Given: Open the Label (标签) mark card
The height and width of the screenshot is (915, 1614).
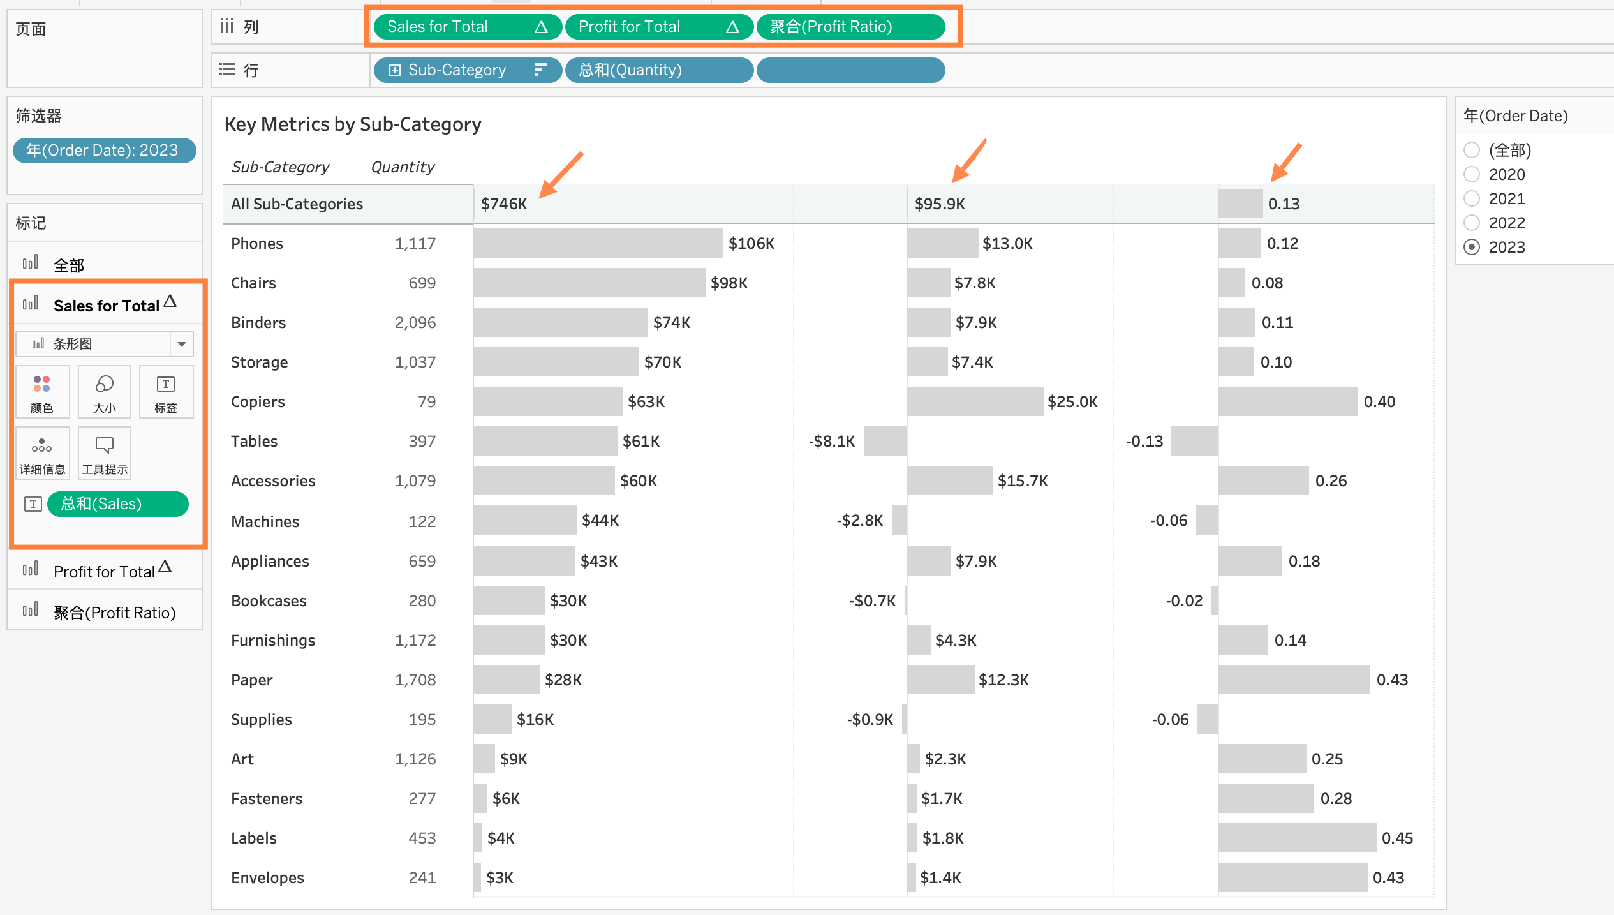Looking at the screenshot, I should click(x=166, y=392).
